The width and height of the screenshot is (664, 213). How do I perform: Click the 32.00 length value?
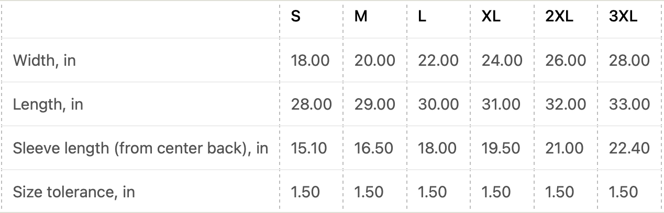[566, 104]
